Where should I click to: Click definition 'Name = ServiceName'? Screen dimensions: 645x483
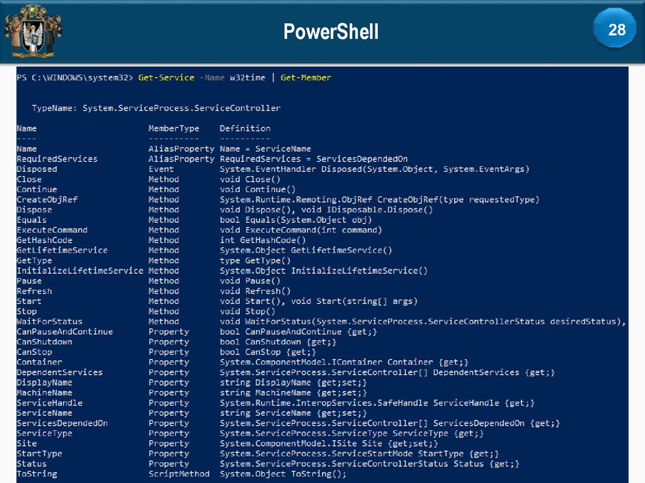[265, 149]
